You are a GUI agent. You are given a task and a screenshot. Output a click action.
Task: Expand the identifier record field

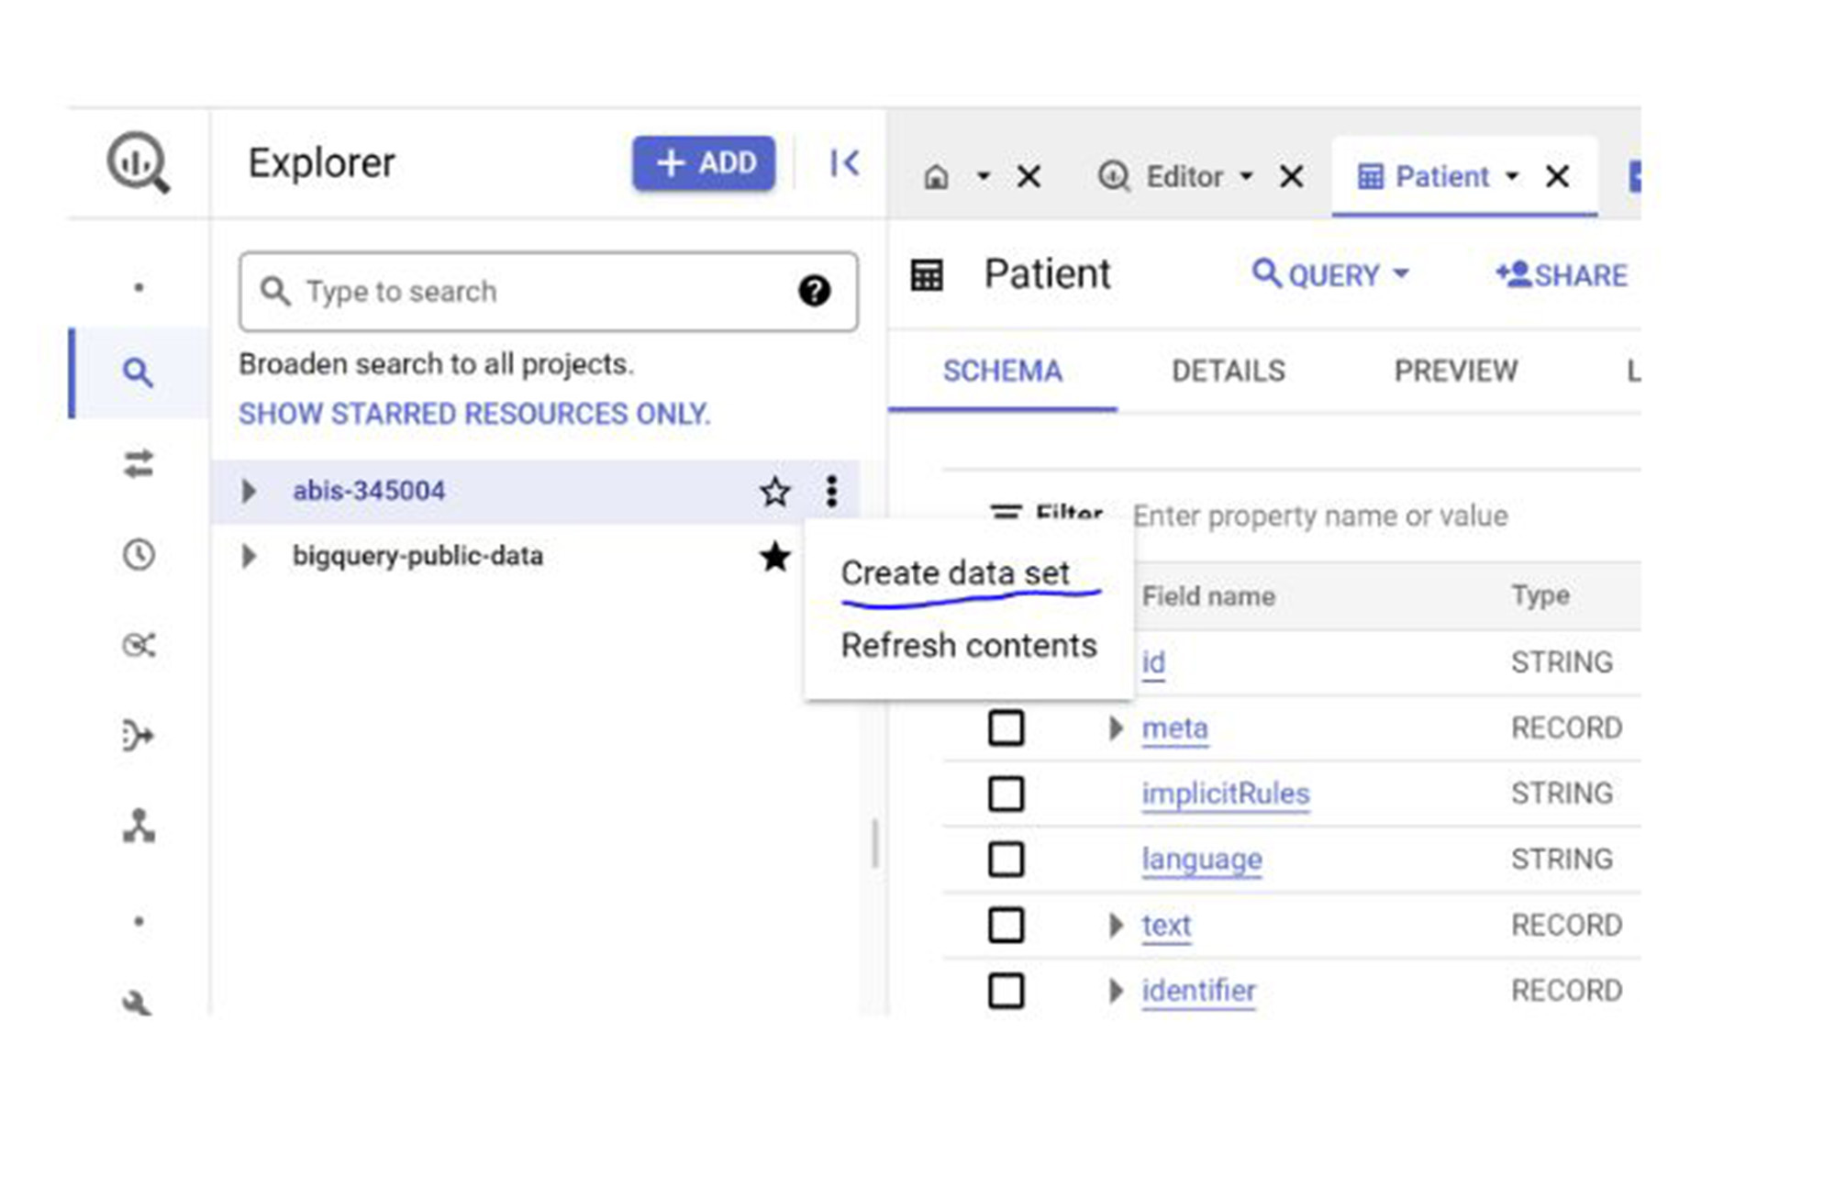click(x=1116, y=991)
